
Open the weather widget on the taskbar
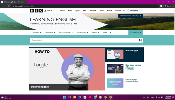(6, 97)
